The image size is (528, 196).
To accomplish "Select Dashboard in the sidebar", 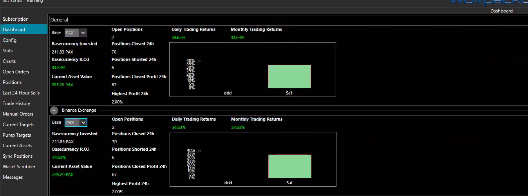I will pos(24,30).
